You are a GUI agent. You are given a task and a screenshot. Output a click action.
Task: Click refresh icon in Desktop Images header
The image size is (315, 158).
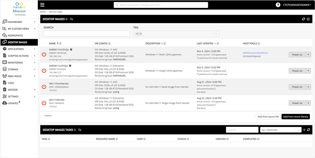pos(303,19)
